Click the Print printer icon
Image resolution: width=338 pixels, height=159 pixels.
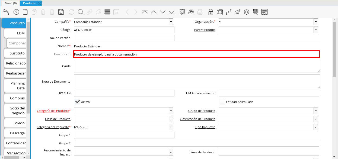point(200,12)
